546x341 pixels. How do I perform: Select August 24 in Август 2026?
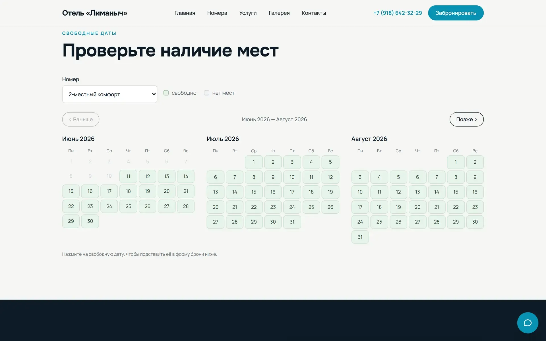[x=360, y=222]
